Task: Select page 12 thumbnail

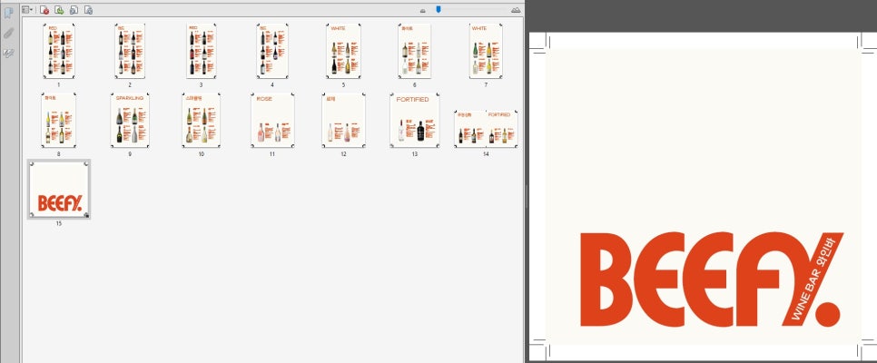Action: 343,121
